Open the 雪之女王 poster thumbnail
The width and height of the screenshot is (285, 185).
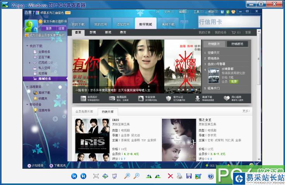179,140
